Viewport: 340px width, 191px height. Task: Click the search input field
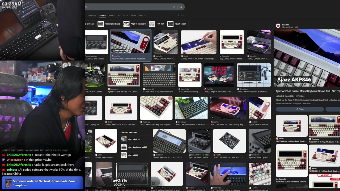[129, 7]
